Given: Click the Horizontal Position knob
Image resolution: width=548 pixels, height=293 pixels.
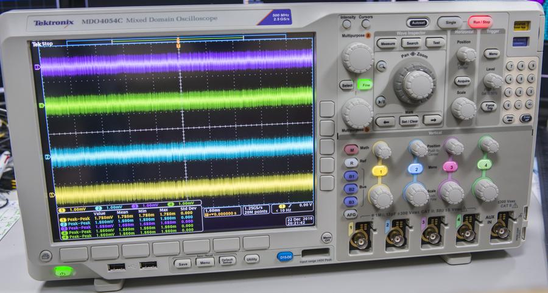Looking at the screenshot, I should pyautogui.click(x=466, y=55).
